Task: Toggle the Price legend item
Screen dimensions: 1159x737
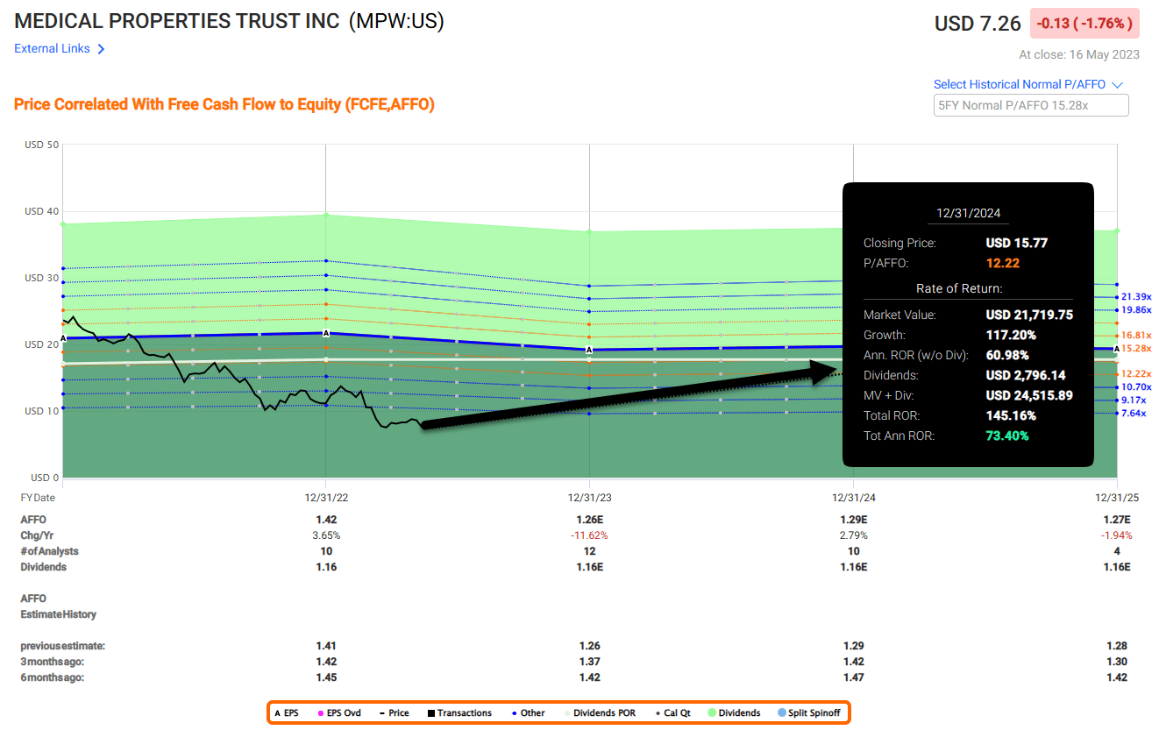Action: click(x=394, y=713)
